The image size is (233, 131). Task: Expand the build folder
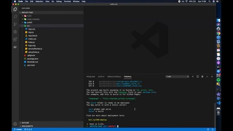pyautogui.click(x=51, y=16)
